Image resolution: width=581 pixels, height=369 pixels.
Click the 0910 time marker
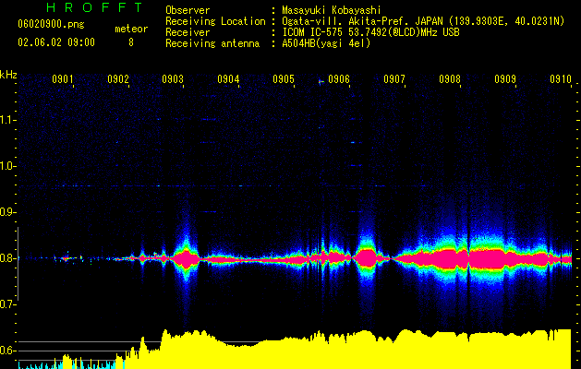click(x=561, y=79)
